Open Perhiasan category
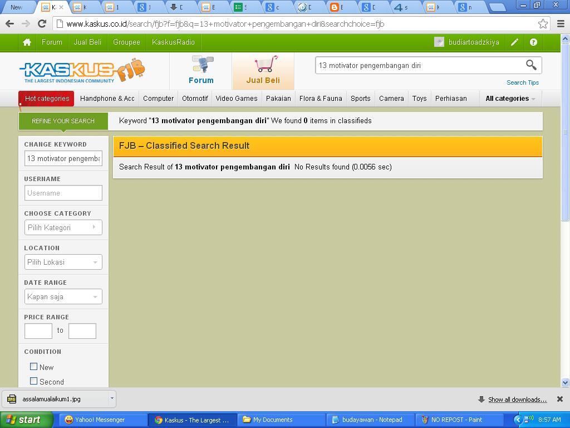The height and width of the screenshot is (428, 570). [451, 99]
